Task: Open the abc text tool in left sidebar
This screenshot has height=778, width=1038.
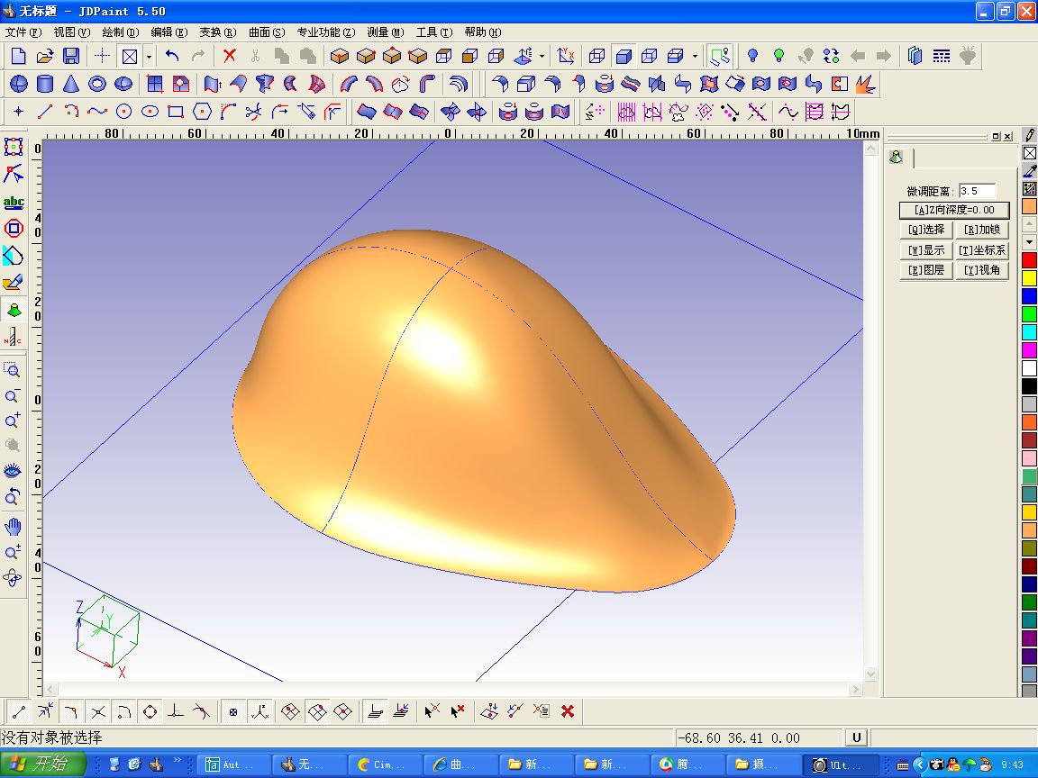Action: 14,202
